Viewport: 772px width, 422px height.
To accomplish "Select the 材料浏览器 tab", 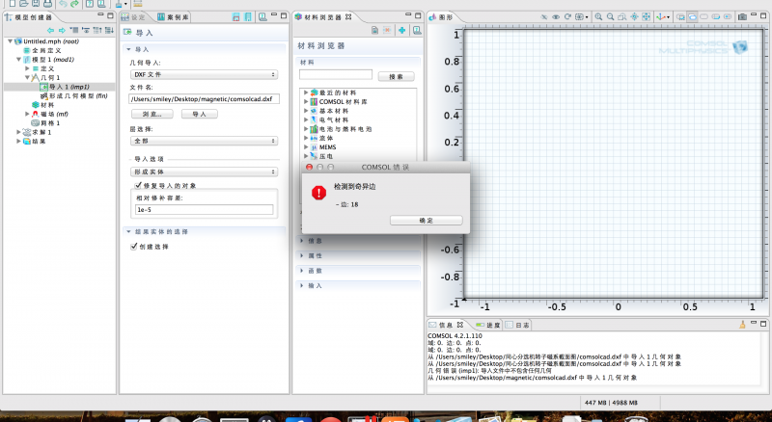I will [x=323, y=17].
